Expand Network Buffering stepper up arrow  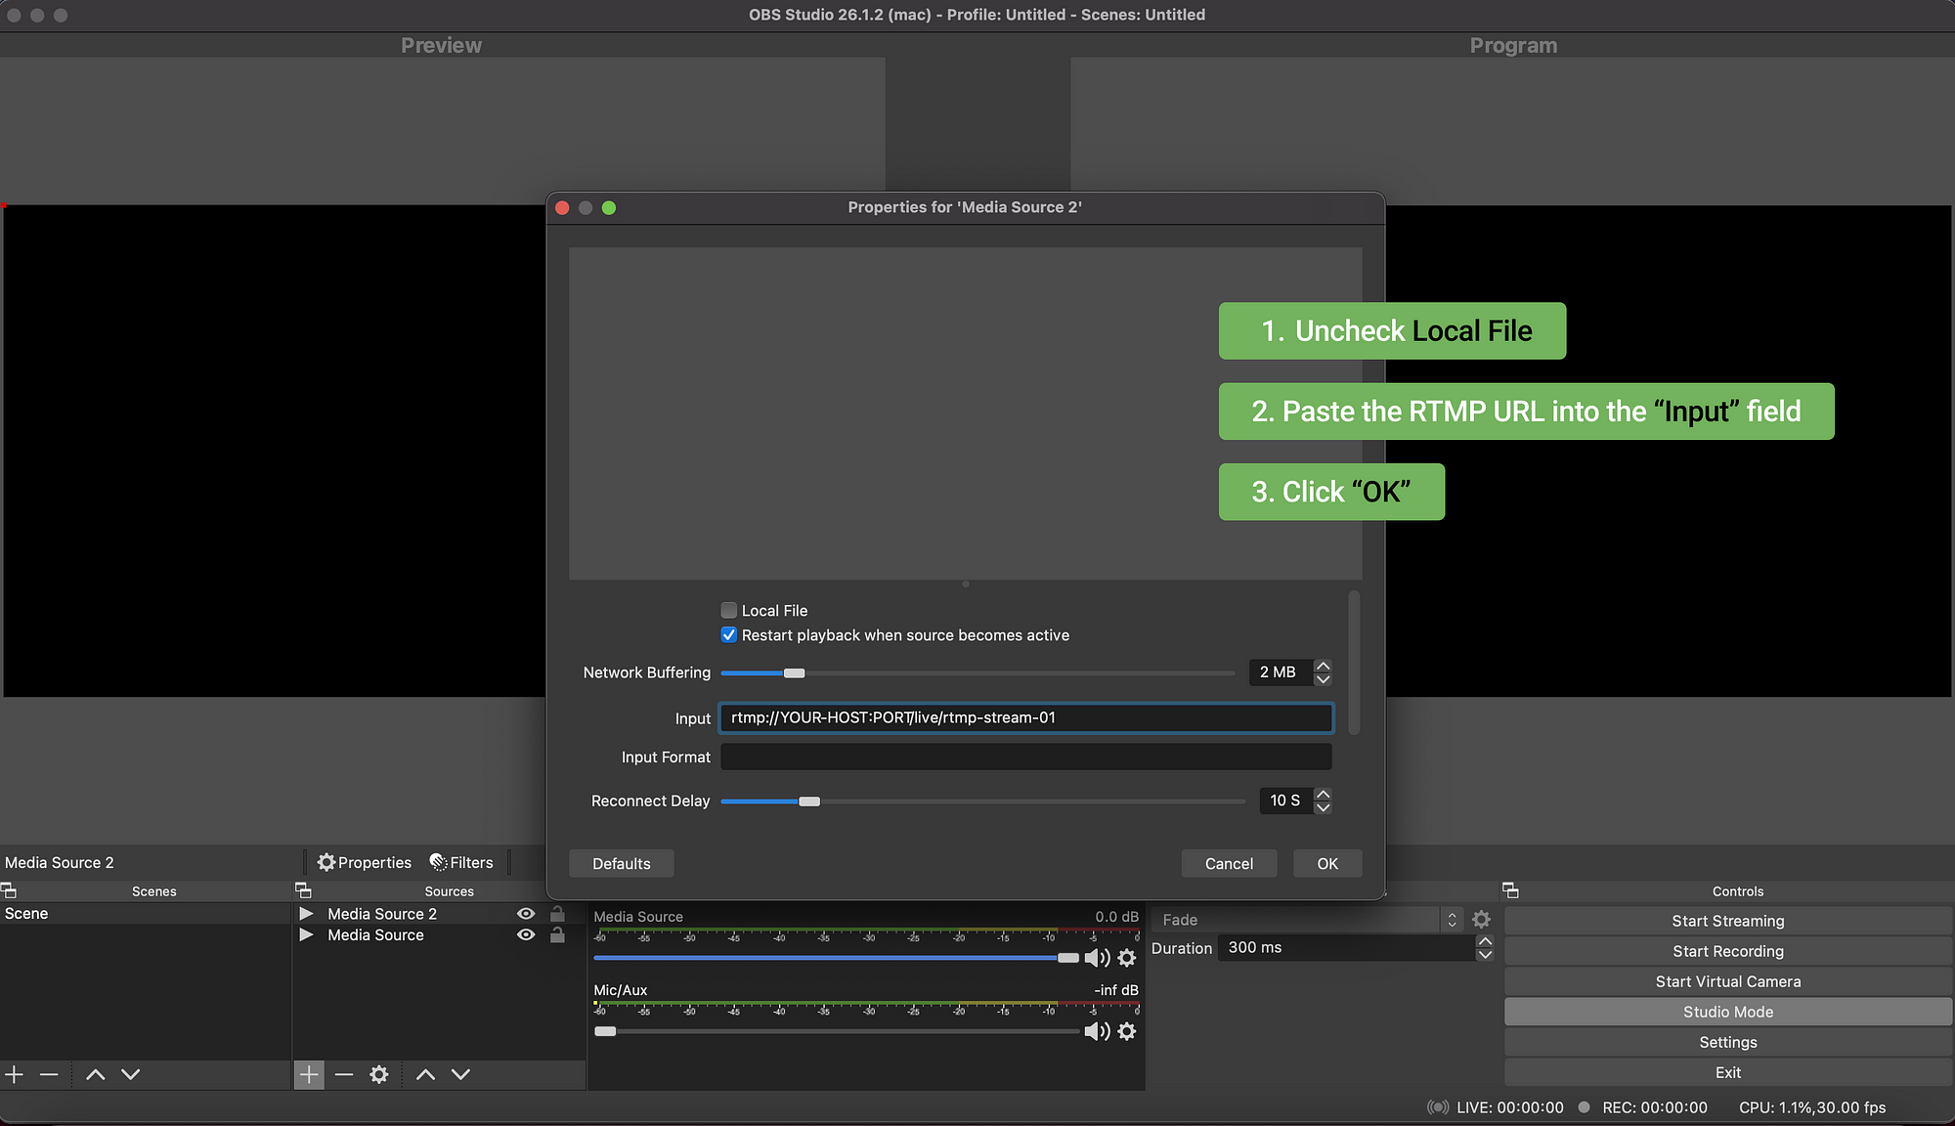(1323, 666)
